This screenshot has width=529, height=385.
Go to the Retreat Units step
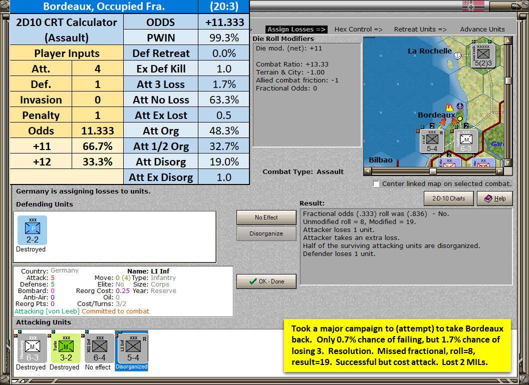pyautogui.click(x=420, y=29)
